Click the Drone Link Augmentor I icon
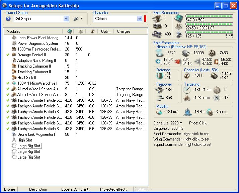 14,134
